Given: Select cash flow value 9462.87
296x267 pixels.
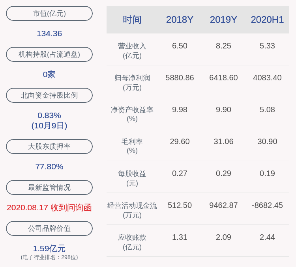Looking at the screenshot, I should [223, 205].
